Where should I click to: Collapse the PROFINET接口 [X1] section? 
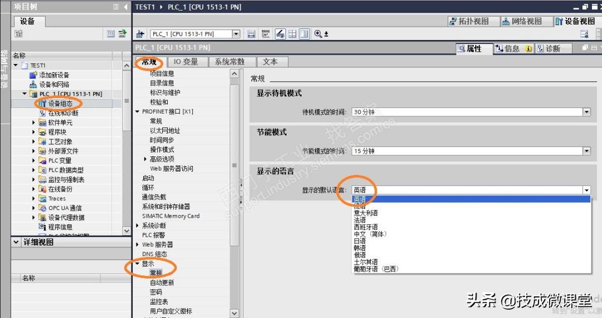[137, 111]
